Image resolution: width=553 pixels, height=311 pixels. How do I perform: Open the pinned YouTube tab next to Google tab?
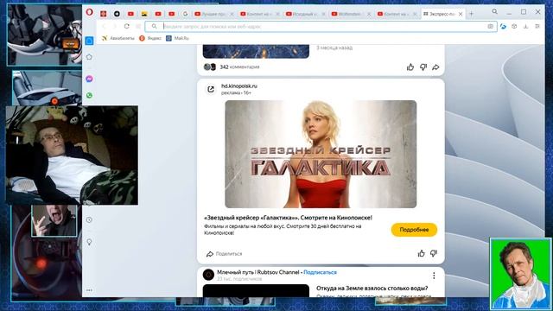pos(172,14)
